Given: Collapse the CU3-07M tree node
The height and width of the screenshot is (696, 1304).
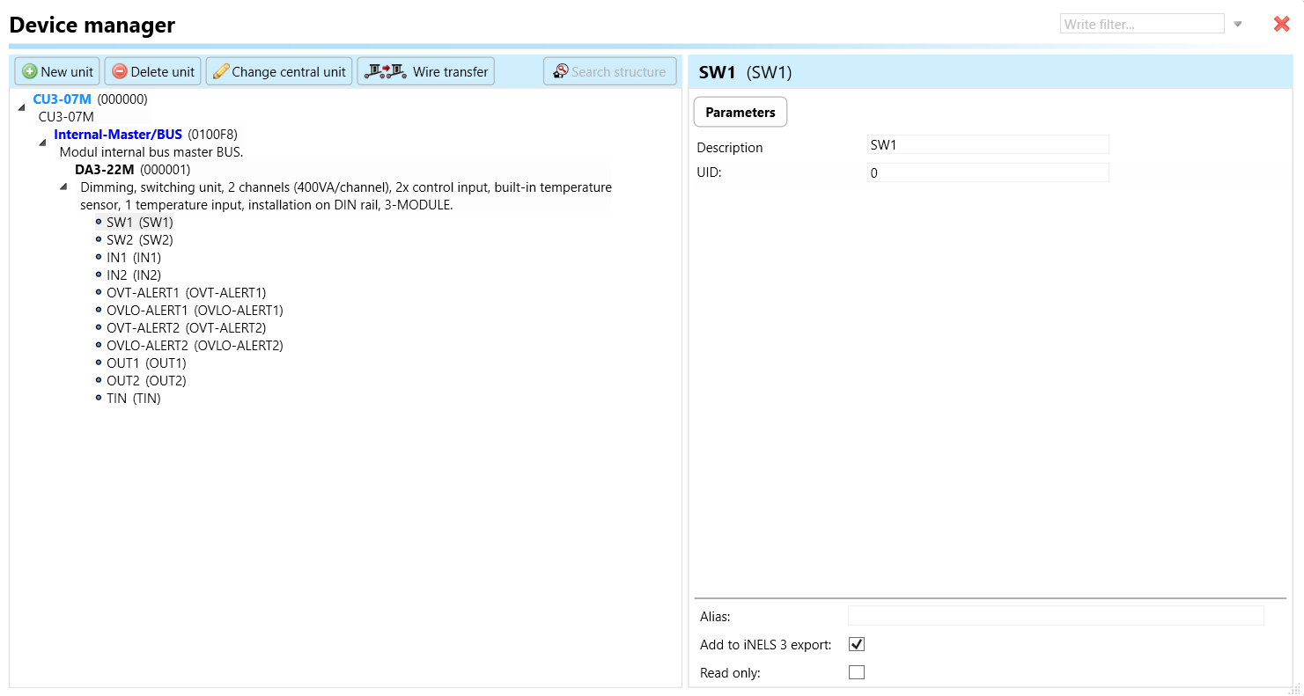Looking at the screenshot, I should pyautogui.click(x=21, y=107).
